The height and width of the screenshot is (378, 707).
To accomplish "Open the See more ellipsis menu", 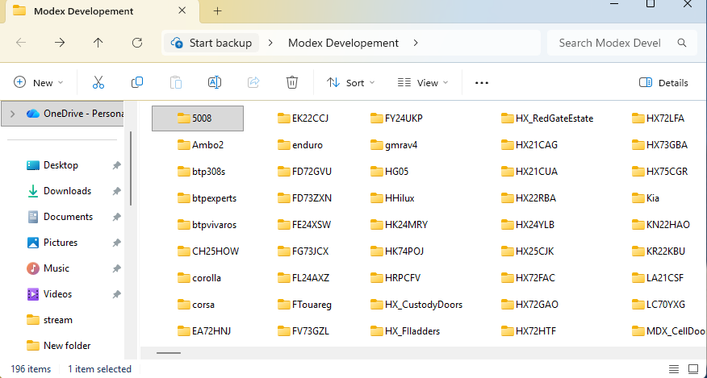I will tap(482, 82).
